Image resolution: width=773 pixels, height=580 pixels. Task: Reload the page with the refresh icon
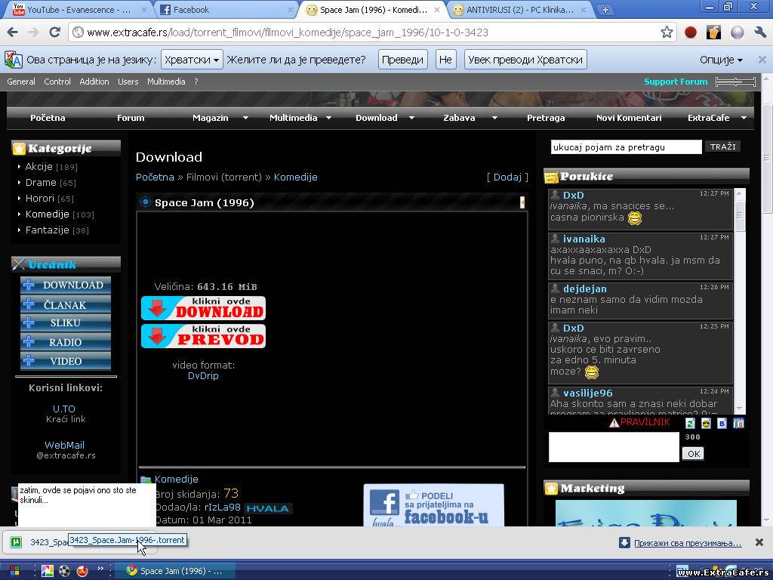(54, 32)
